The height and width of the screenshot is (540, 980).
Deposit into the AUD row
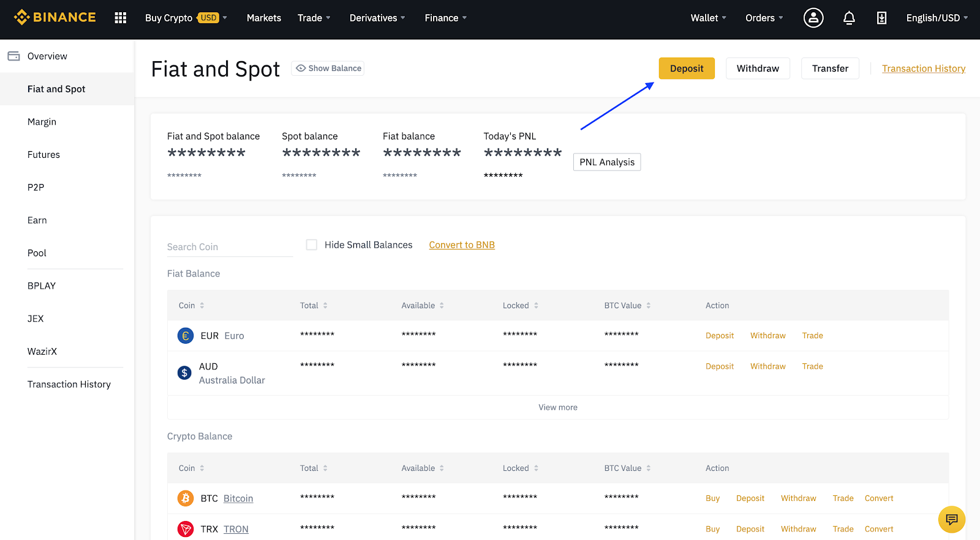pos(720,366)
